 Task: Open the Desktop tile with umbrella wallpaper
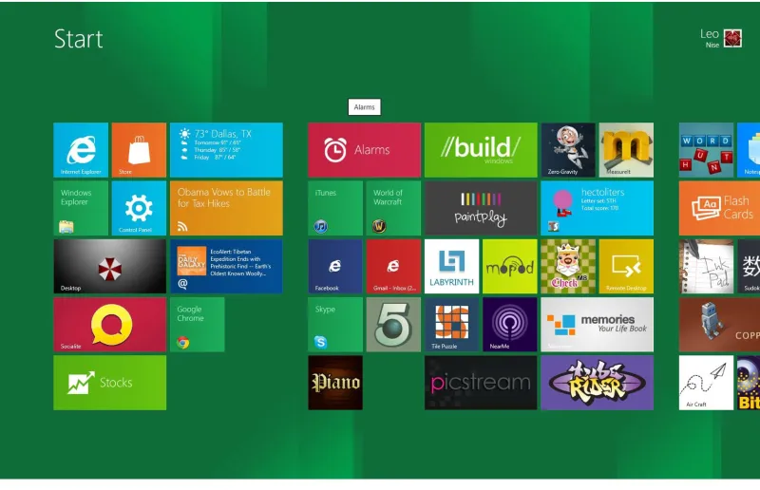tap(109, 266)
